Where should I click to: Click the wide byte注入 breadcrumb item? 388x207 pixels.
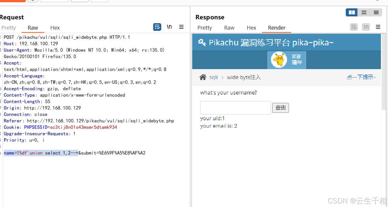coord(244,77)
